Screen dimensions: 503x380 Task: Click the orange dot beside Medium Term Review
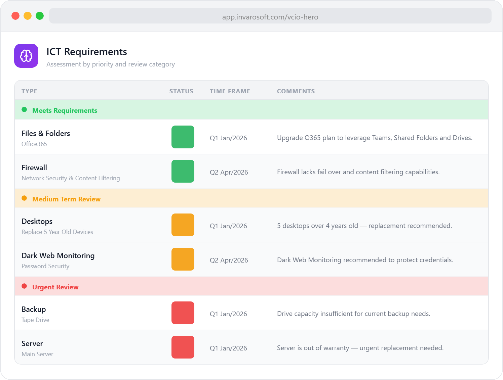(x=24, y=198)
